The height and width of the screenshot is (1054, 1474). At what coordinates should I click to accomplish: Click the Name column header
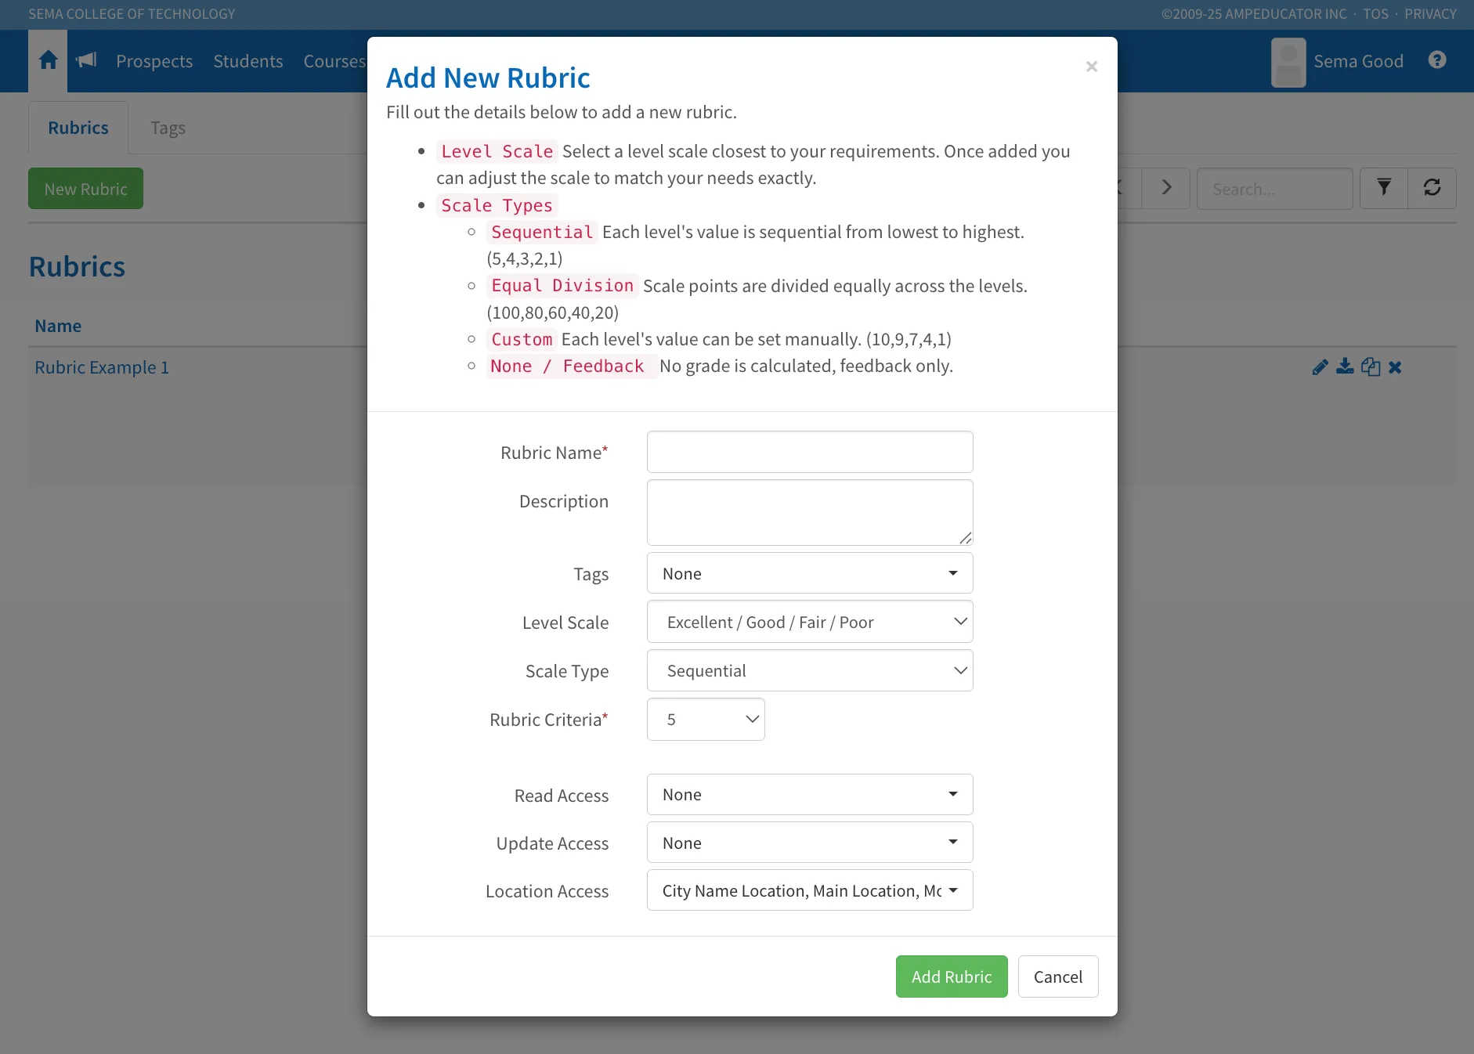click(58, 326)
